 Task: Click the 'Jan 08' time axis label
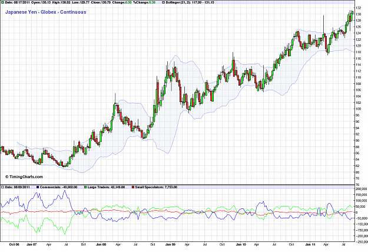(101, 244)
